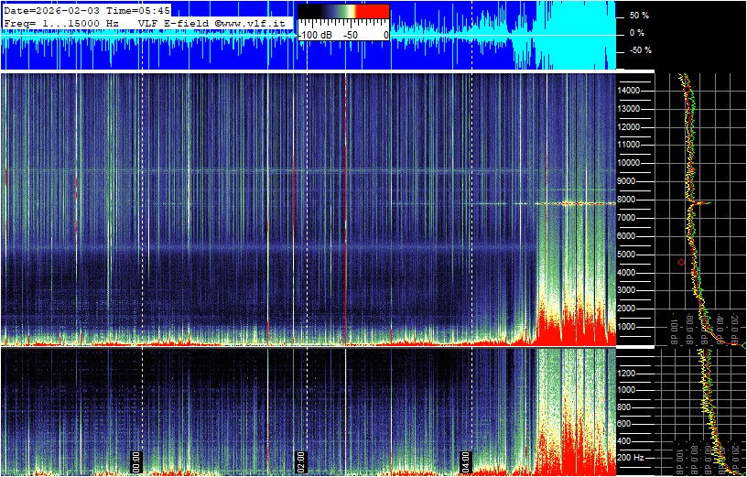Click the 50 % amplitude scale label
This screenshot has width=747, height=477.
coord(639,16)
